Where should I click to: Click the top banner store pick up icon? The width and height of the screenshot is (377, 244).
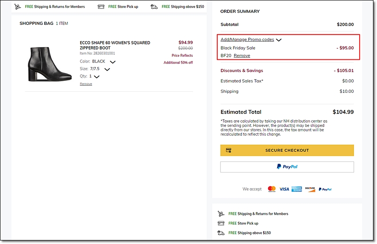point(101,7)
